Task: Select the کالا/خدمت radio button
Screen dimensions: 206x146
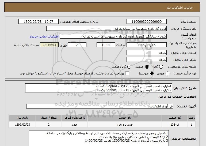Action: 129,67
